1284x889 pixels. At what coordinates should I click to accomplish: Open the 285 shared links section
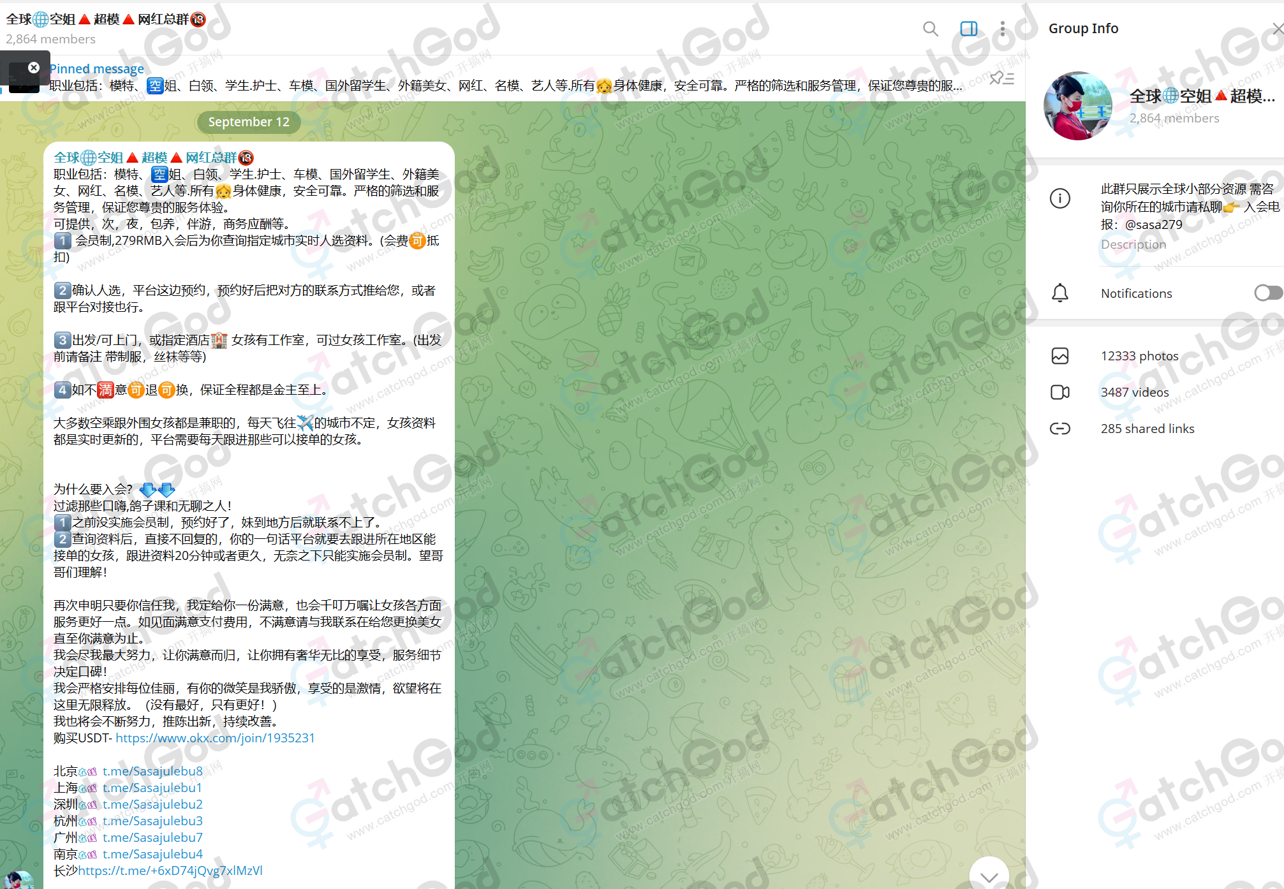(x=1147, y=429)
